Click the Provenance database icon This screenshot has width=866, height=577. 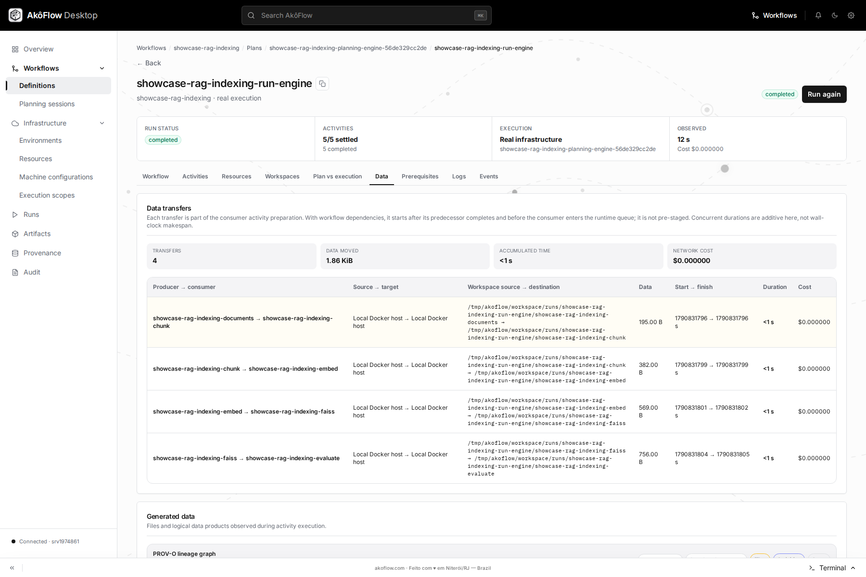(x=15, y=253)
